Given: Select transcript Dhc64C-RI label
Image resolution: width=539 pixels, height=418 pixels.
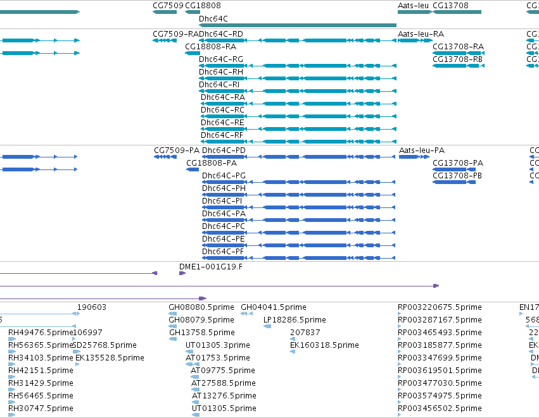Looking at the screenshot, I should coord(219,85).
